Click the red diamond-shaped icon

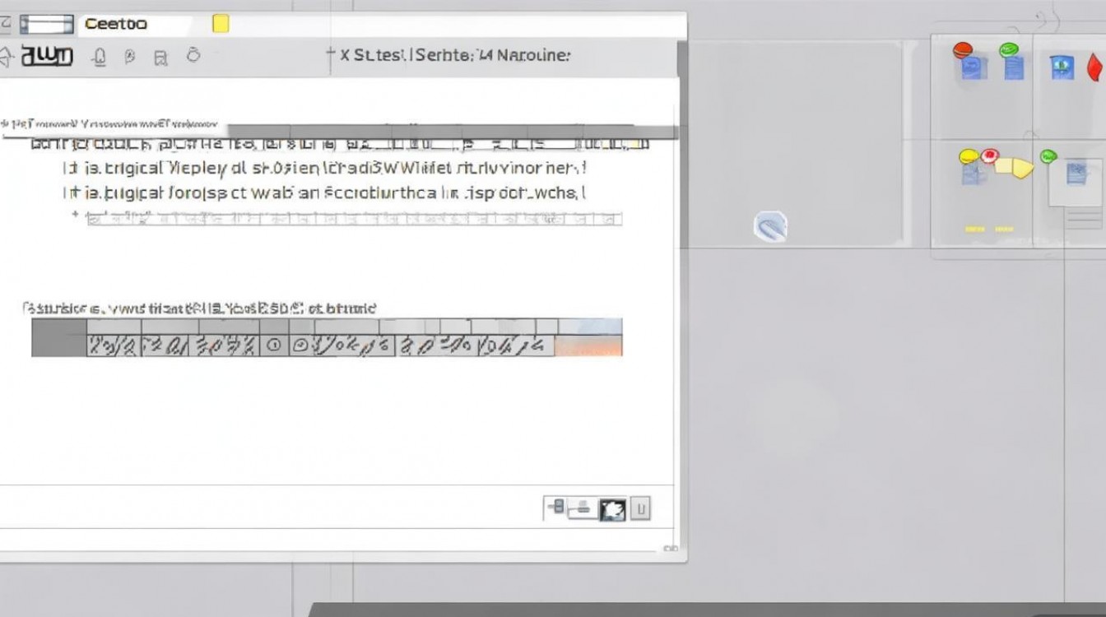(x=1094, y=67)
